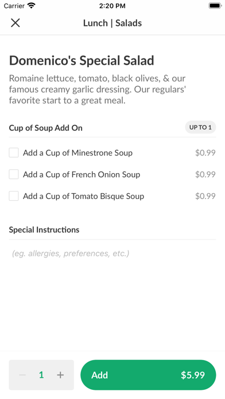Tap the 'Add a Cup of Minestrone Soup' label
This screenshot has height=399, width=225.
[x=77, y=153]
